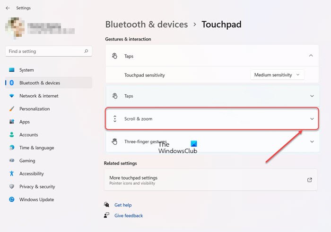
Task: Collapse the first Taps section
Action: [x=311, y=56]
